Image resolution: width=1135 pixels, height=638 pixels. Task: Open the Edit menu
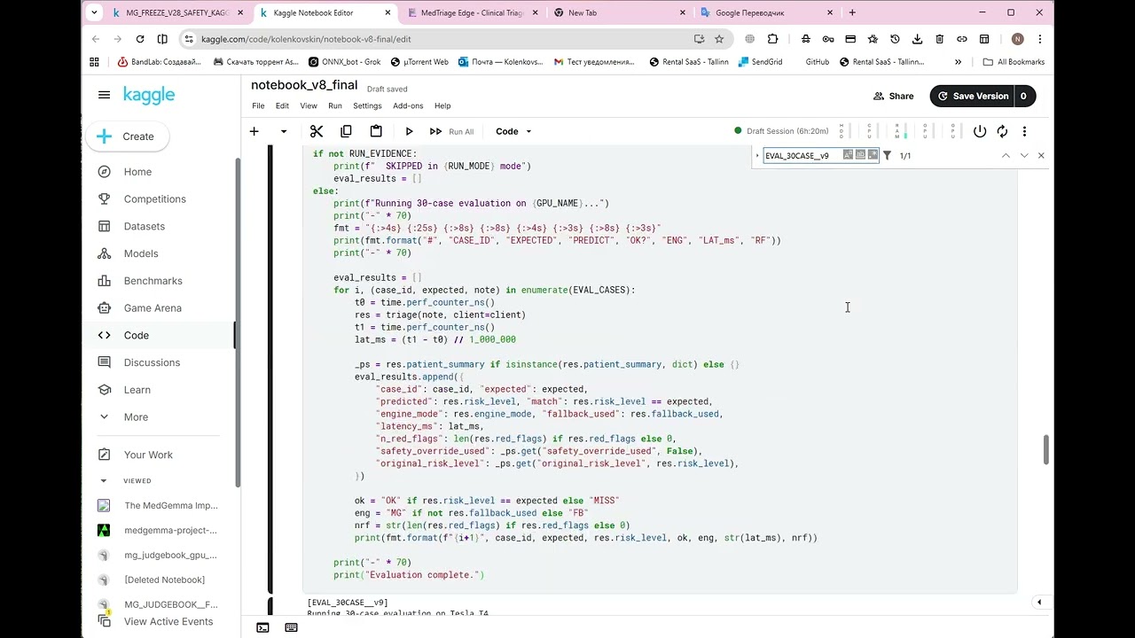pos(282,105)
